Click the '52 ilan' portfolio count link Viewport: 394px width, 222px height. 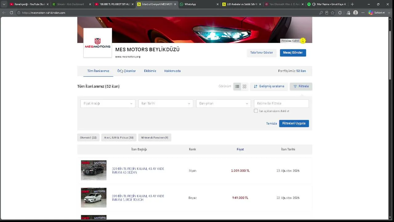point(301,71)
